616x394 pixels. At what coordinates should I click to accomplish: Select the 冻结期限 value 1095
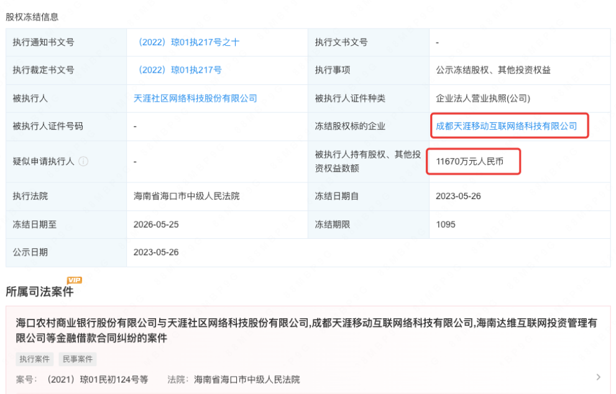point(446,225)
